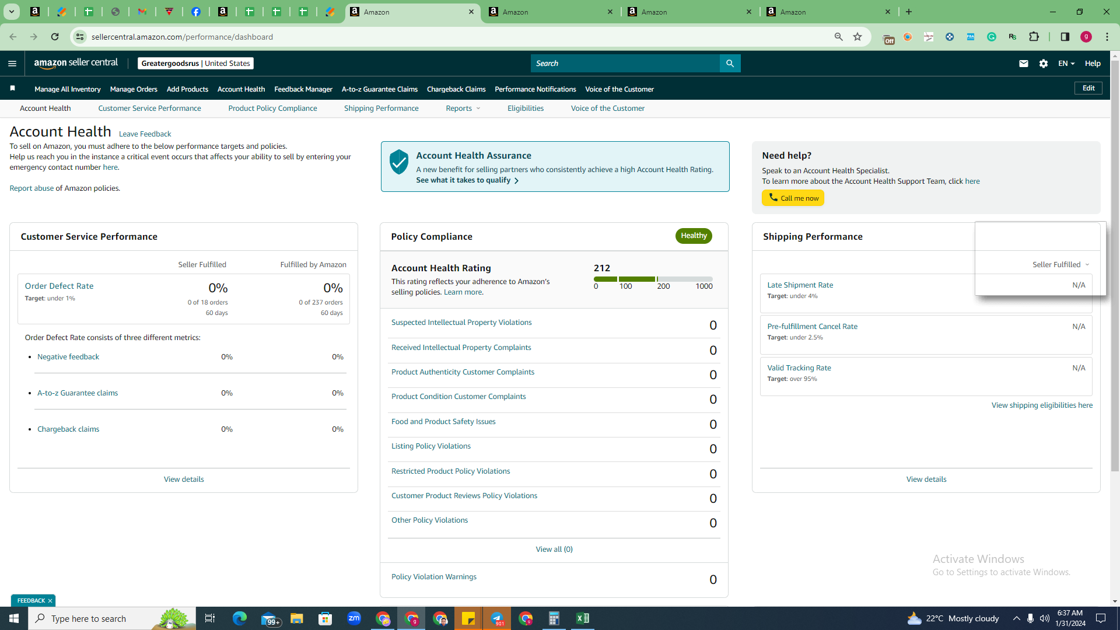Image resolution: width=1120 pixels, height=630 pixels.
Task: Open Microsoft Edge from the taskbar
Action: click(239, 618)
